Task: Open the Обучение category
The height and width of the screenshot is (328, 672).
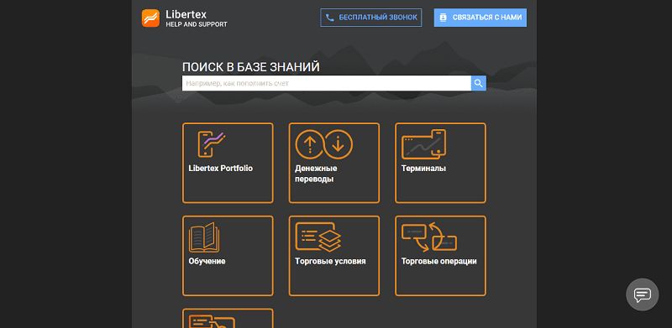Action: tap(228, 256)
